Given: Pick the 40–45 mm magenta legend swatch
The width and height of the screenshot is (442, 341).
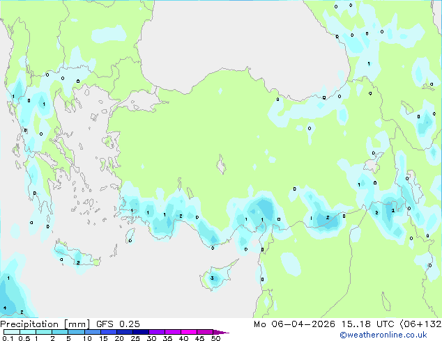Looking at the screenshot, I should (189, 332).
